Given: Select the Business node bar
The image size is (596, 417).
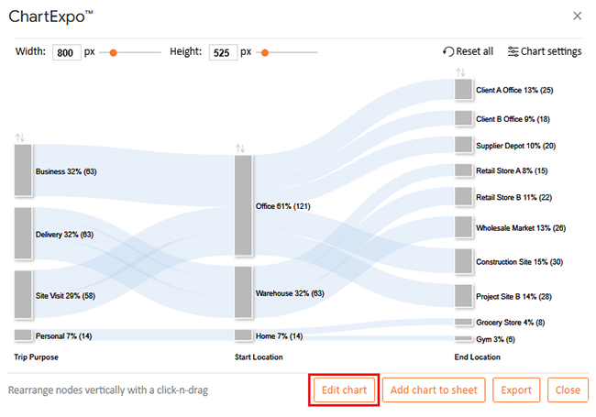Looking at the screenshot, I should pos(23,170).
